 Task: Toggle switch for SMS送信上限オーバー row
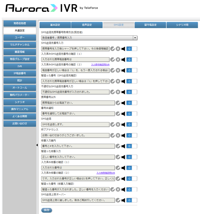pos(132,200)
